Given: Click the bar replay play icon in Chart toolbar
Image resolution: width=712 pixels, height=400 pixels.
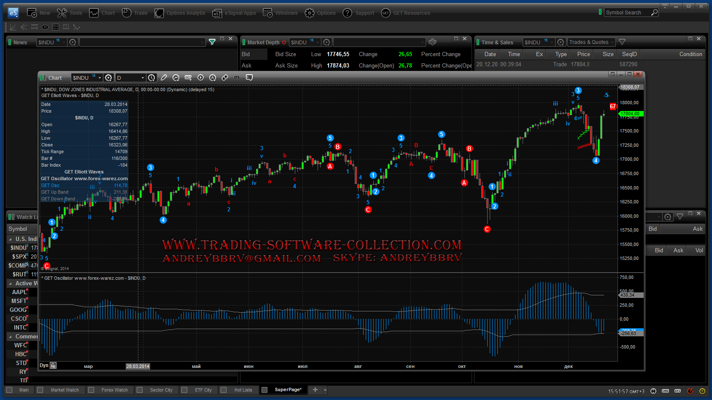Looking at the screenshot, I should 200,78.
